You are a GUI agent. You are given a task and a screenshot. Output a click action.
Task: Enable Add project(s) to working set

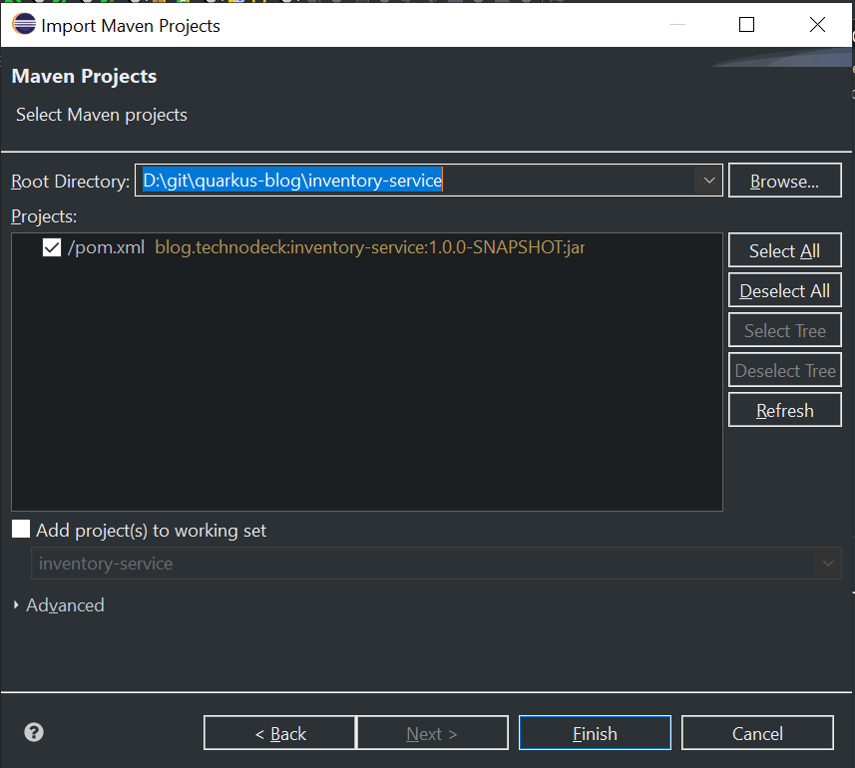tap(21, 529)
